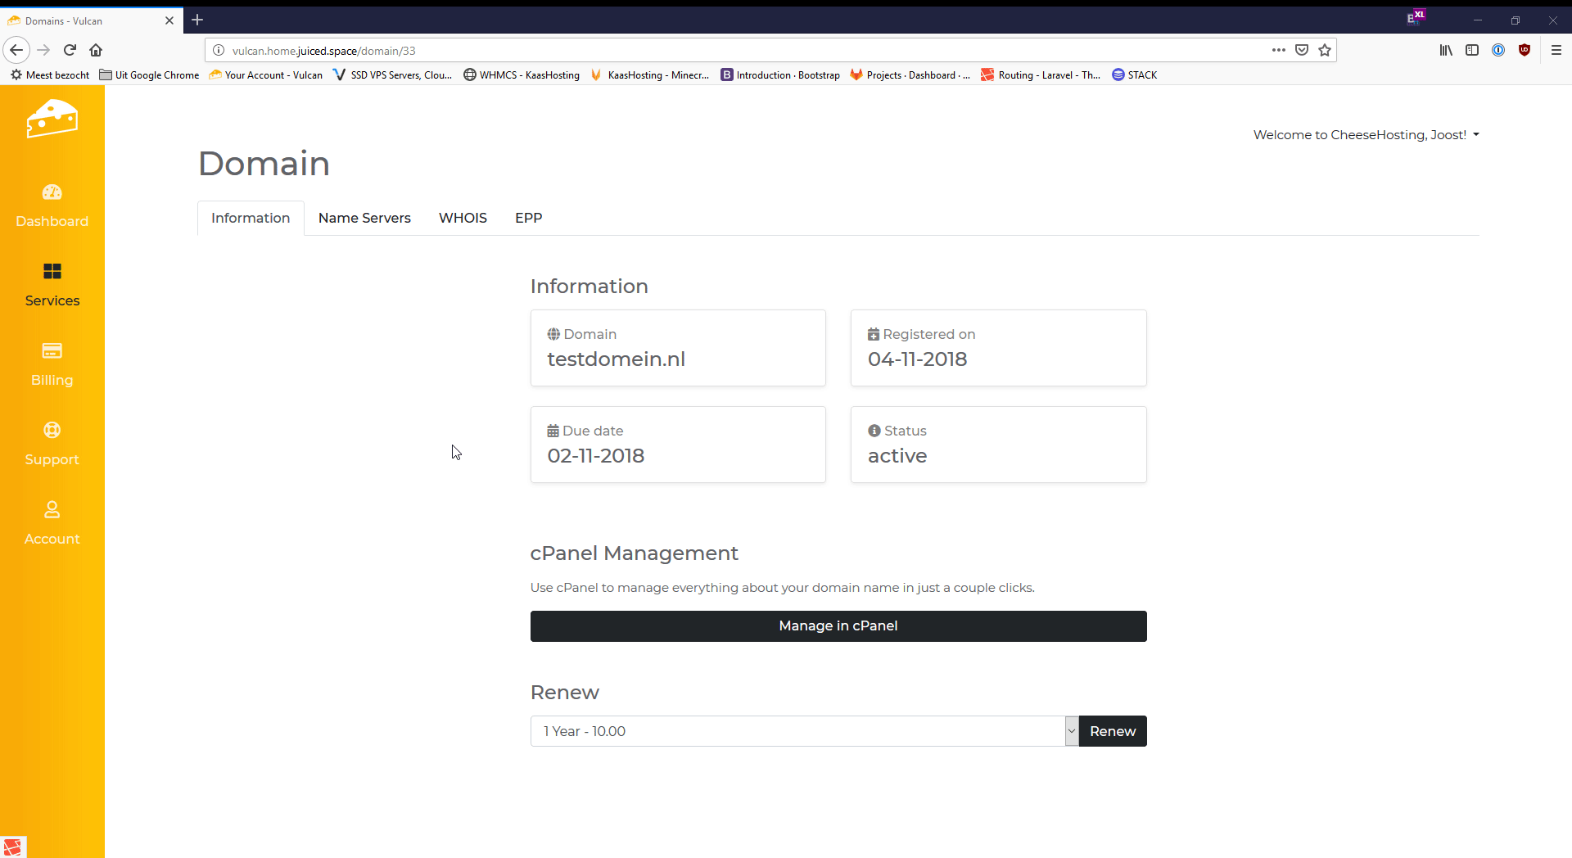Open the WHMCS - KaasHosting bookmark

[522, 75]
